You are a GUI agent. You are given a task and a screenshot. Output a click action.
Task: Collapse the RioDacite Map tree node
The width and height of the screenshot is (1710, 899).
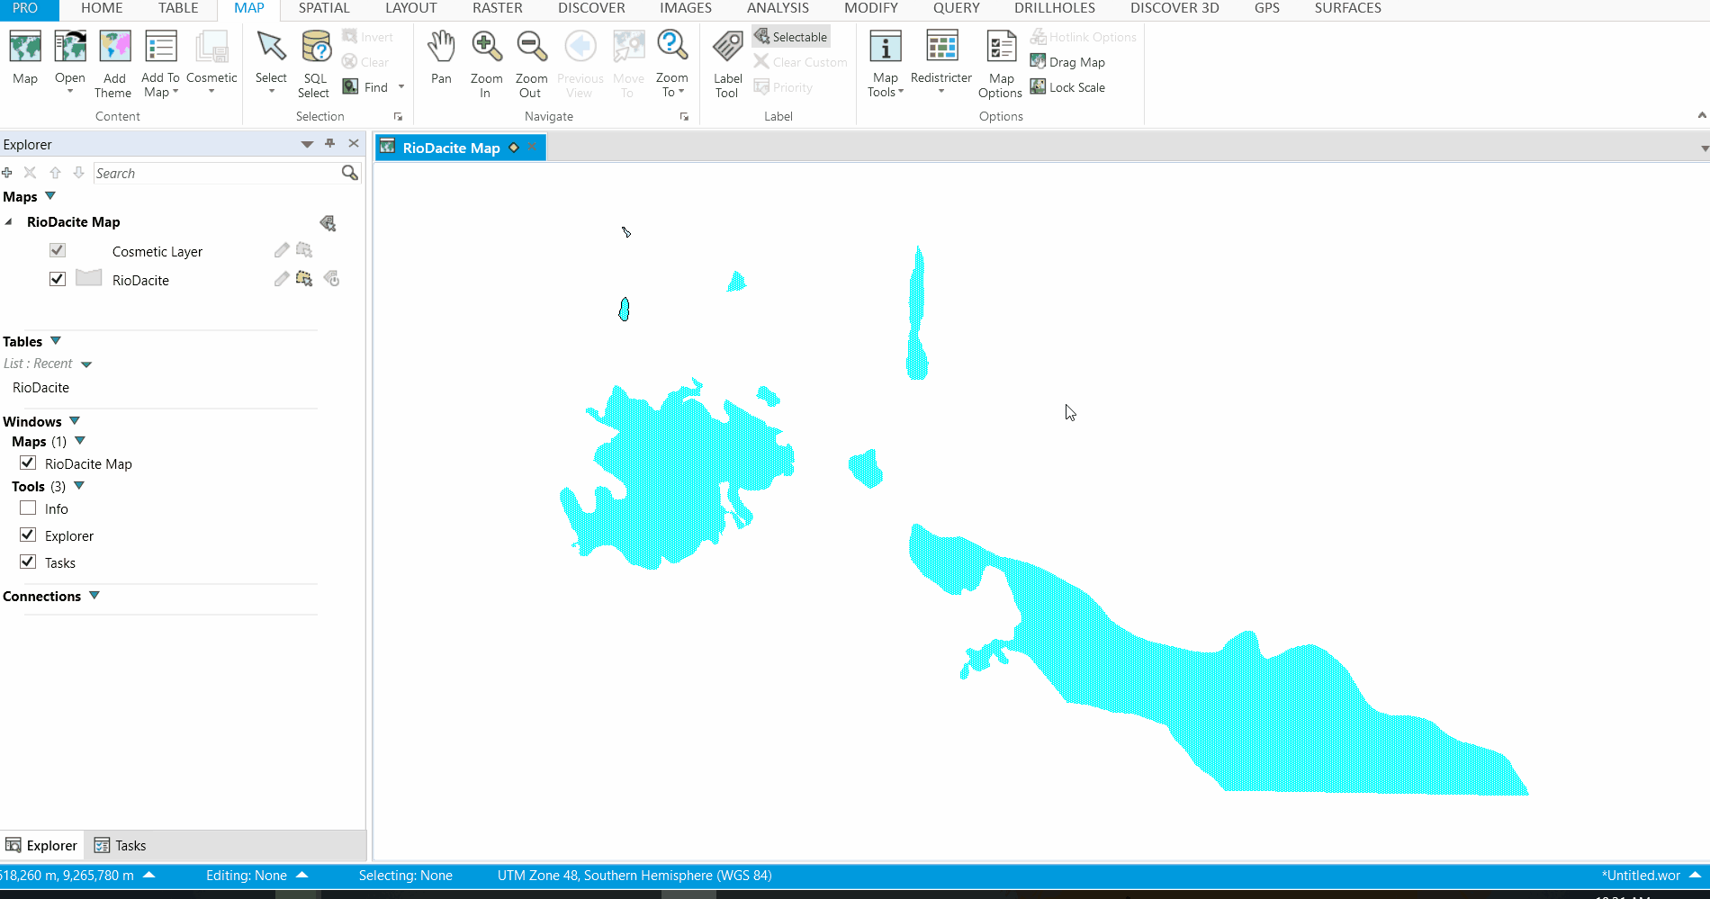[x=8, y=221]
